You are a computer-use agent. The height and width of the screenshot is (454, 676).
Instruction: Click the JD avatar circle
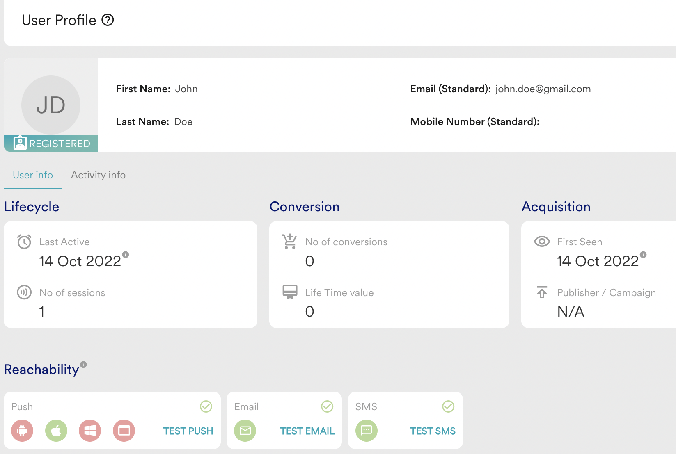(51, 105)
